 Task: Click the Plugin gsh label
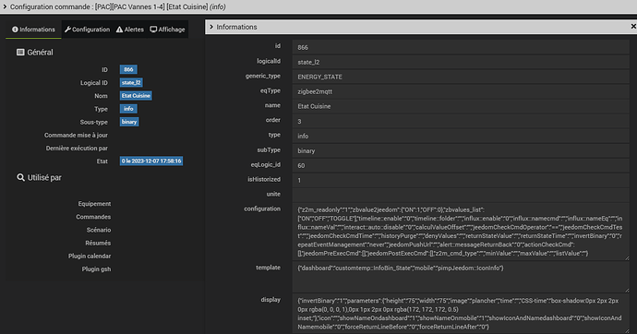tap(96, 269)
